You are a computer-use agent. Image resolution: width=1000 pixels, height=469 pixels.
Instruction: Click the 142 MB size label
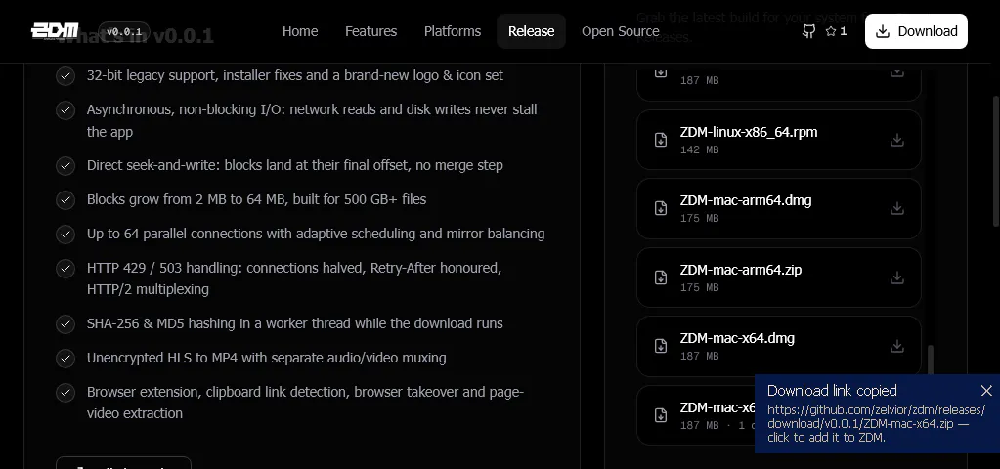(x=699, y=149)
